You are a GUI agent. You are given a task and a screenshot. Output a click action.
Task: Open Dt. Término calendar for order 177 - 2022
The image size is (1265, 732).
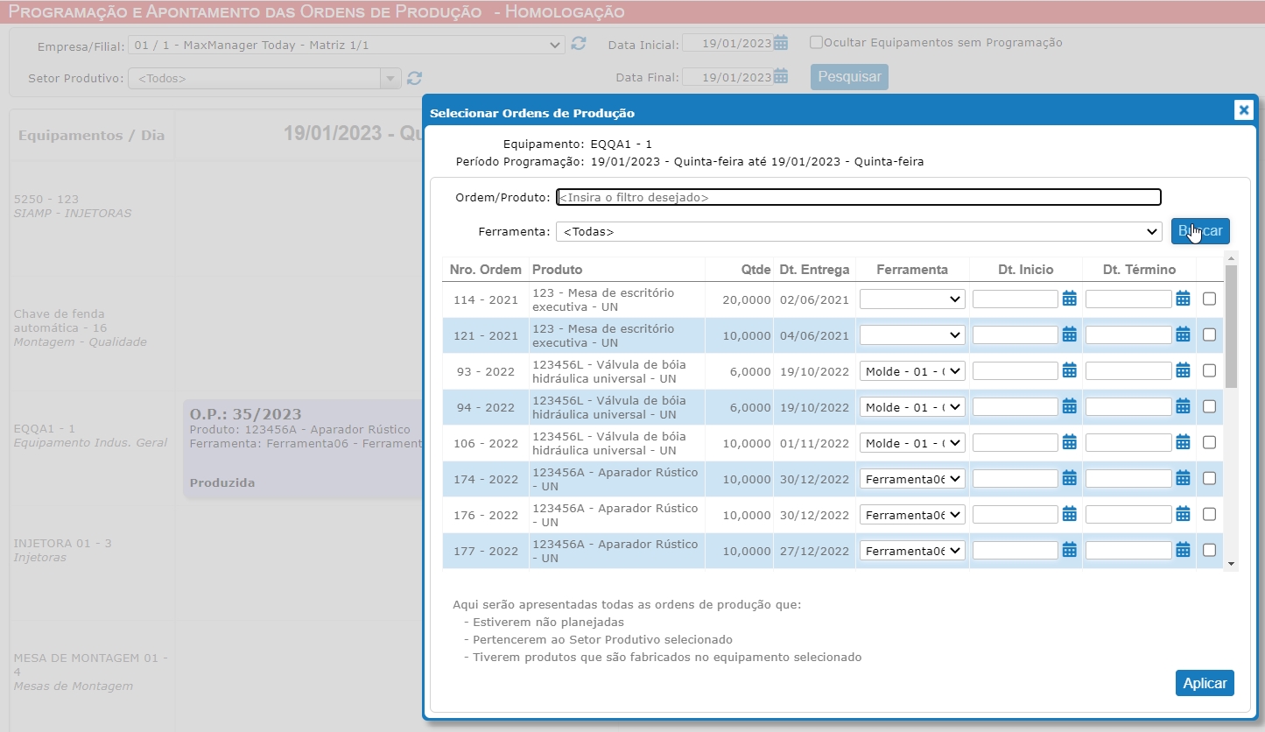[x=1183, y=550]
